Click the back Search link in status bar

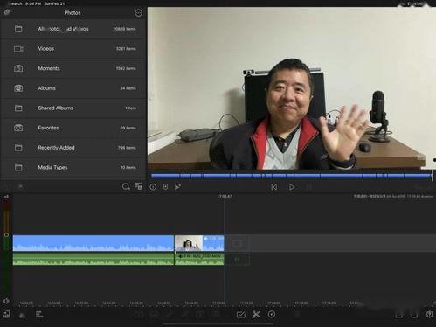click(x=15, y=3)
